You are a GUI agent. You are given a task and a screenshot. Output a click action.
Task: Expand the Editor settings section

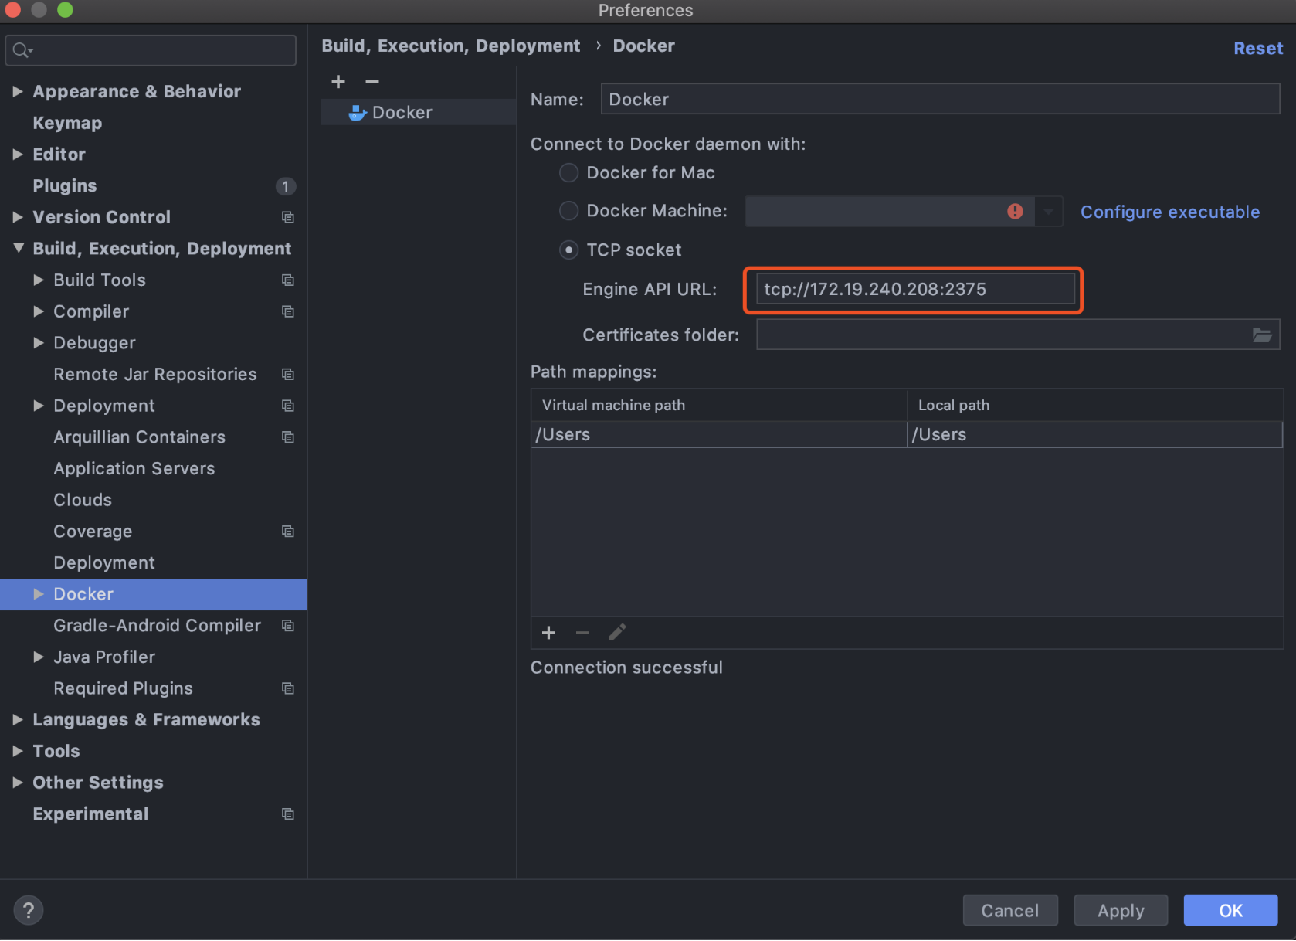18,154
